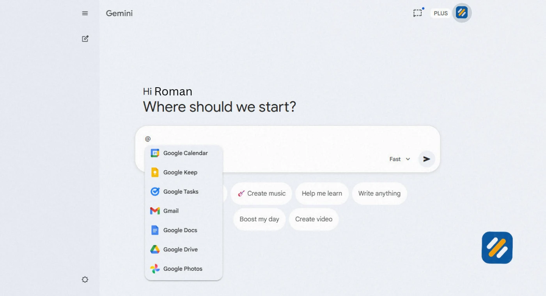Open the account profile avatar
Viewport: 546px width, 296px height.
point(462,13)
